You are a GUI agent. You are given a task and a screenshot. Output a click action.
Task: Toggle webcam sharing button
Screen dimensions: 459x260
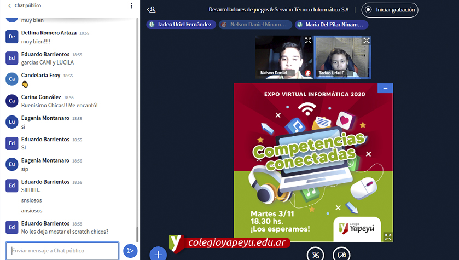tap(341, 254)
